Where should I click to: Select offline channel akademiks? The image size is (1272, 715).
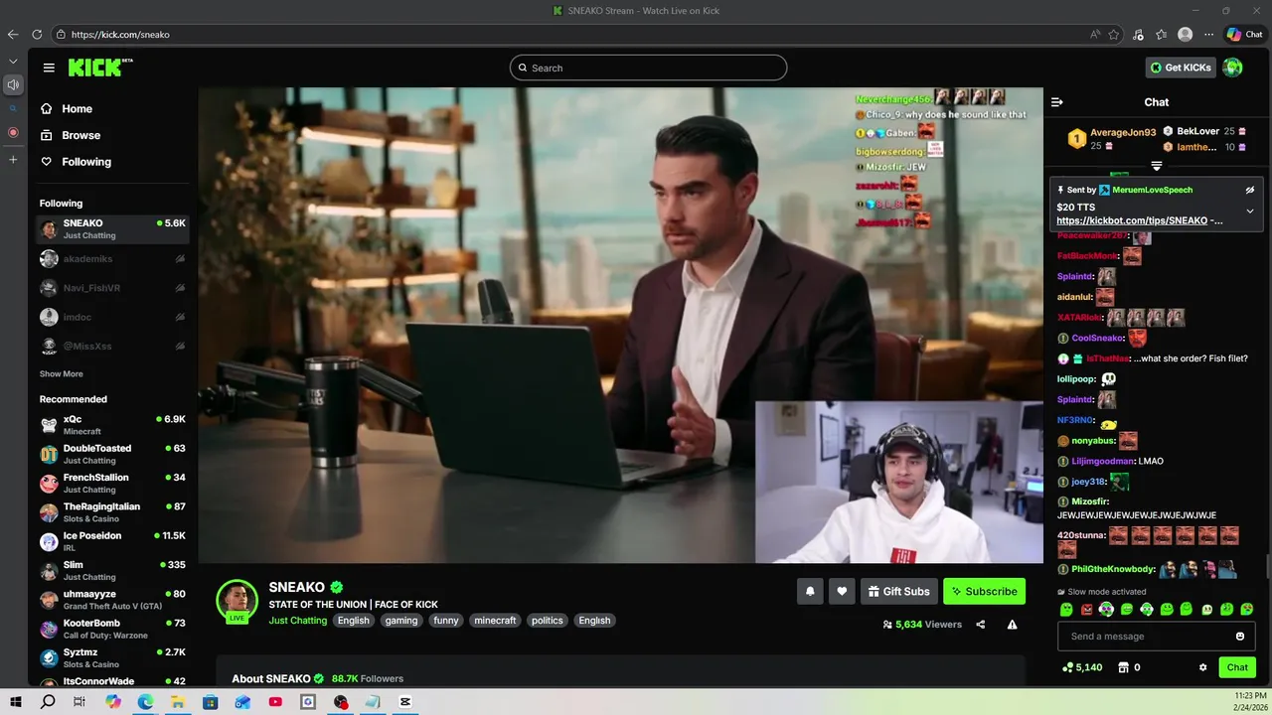[x=112, y=259]
